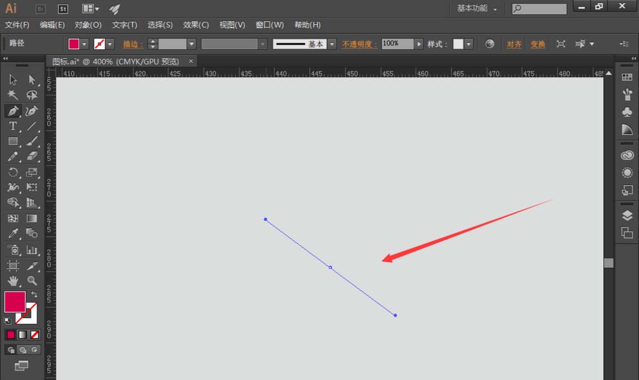The height and width of the screenshot is (380, 639).
Task: Open the 对象(O) menu
Action: [88, 25]
